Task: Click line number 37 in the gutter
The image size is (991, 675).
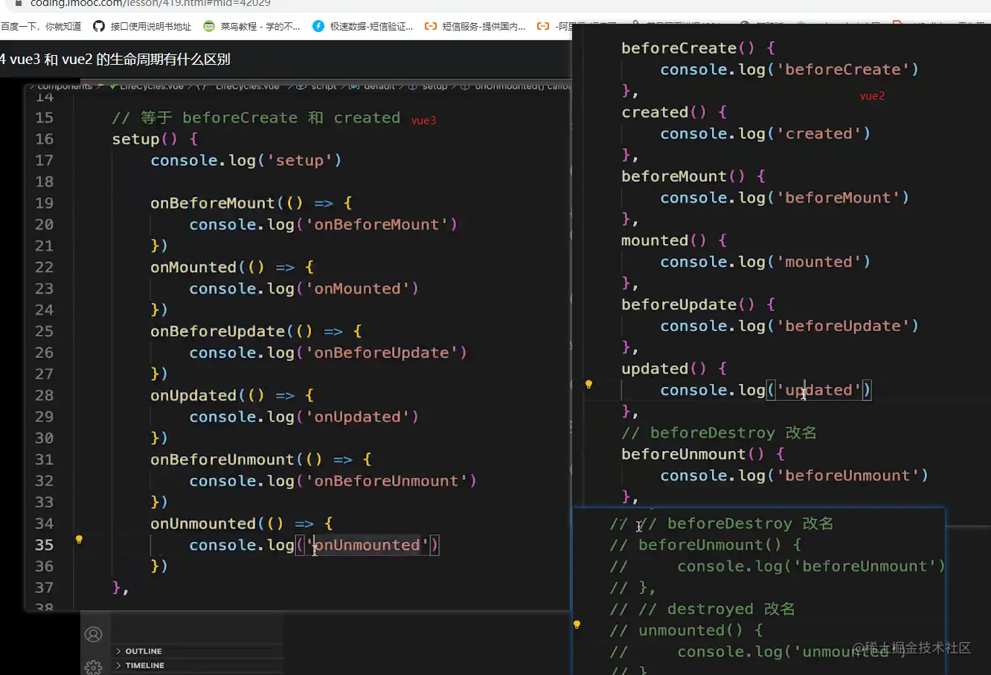Action: click(x=44, y=588)
